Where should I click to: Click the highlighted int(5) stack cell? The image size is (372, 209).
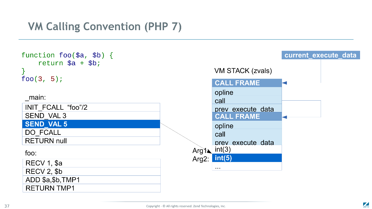[x=247, y=158]
